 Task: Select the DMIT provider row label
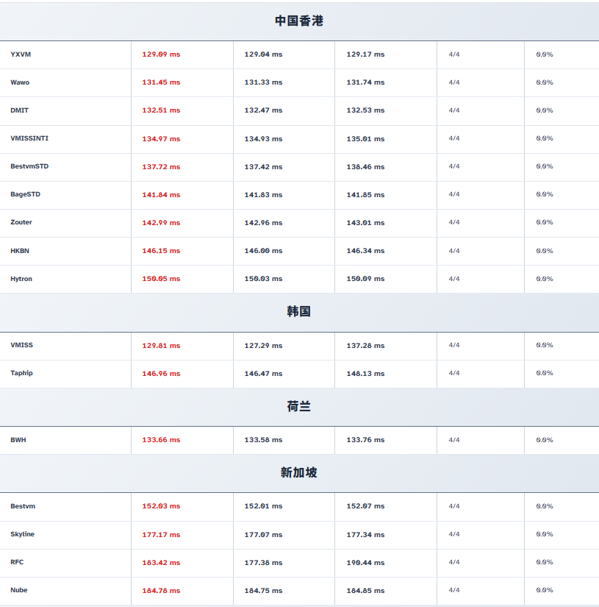pos(20,110)
